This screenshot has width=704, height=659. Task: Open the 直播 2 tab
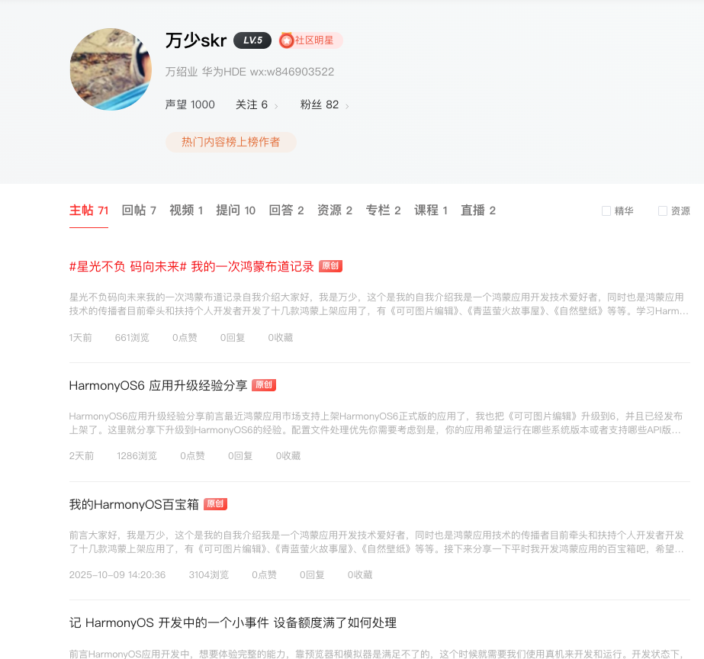(x=478, y=211)
